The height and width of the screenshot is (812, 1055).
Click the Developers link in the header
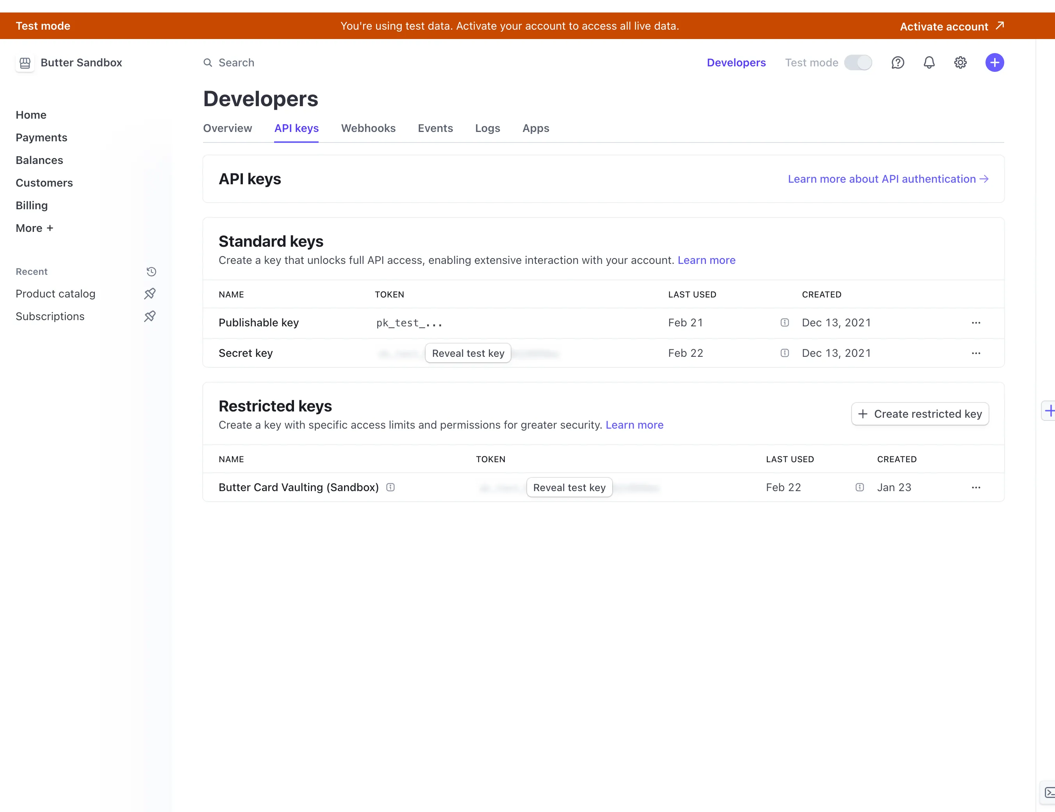(x=736, y=63)
